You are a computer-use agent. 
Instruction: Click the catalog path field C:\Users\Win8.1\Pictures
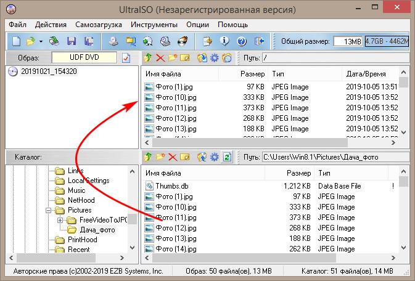tap(335, 157)
